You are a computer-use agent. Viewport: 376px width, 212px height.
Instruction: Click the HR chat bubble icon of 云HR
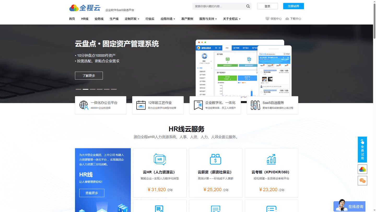160,159
